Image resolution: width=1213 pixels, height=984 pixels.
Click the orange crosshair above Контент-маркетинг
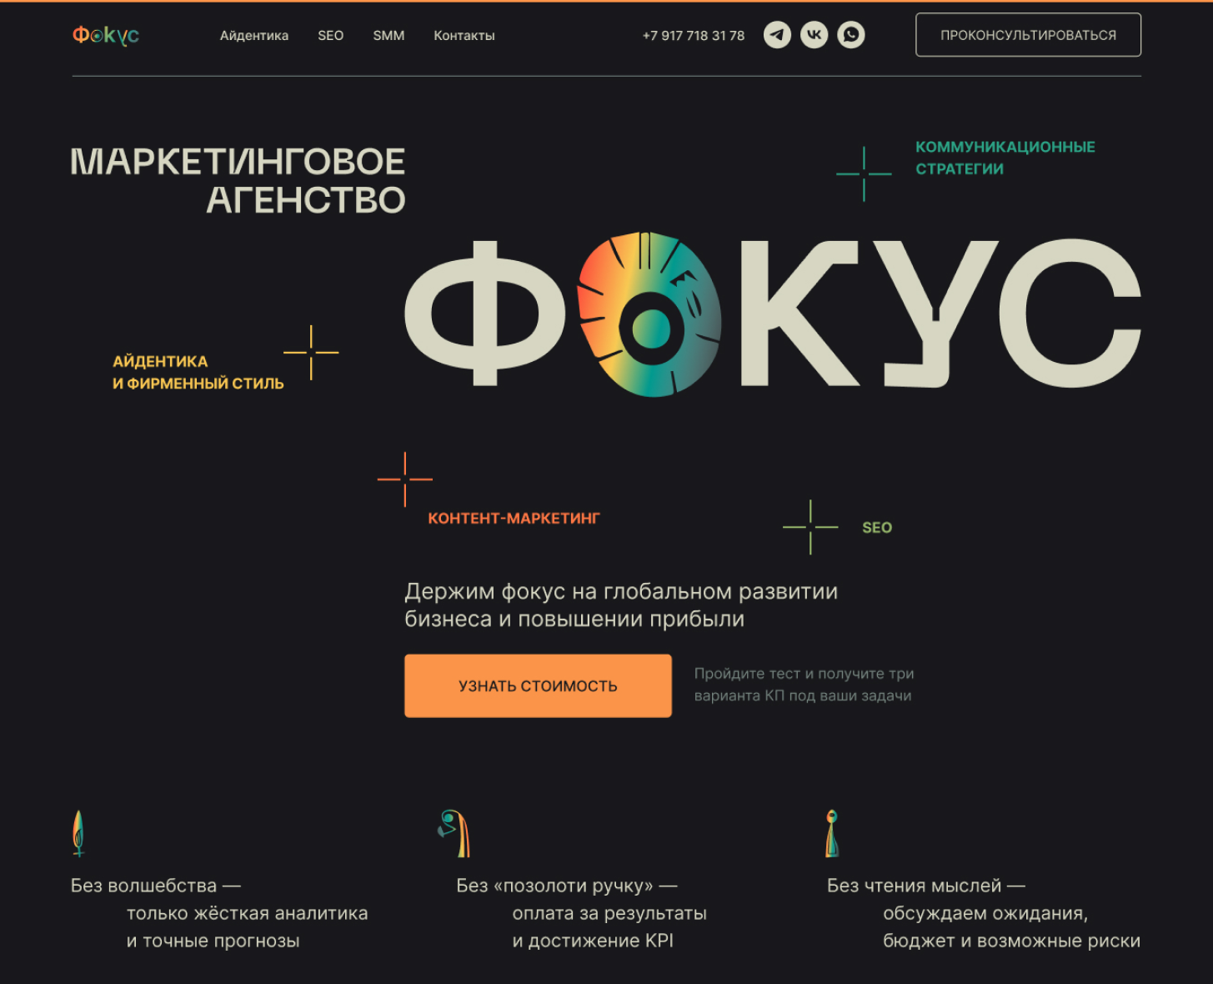pyautogui.click(x=405, y=479)
